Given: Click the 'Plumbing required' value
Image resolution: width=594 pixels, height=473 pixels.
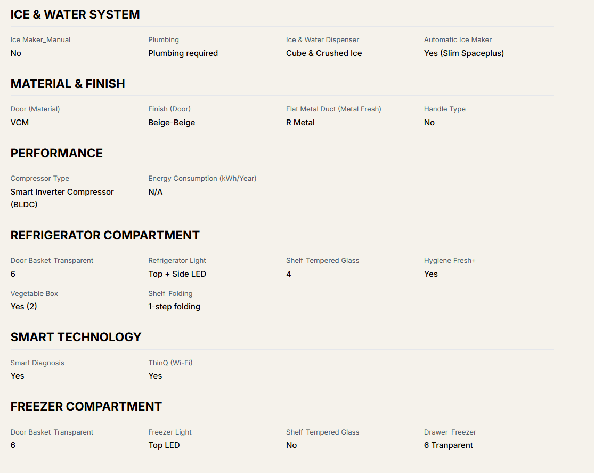Looking at the screenshot, I should (183, 53).
